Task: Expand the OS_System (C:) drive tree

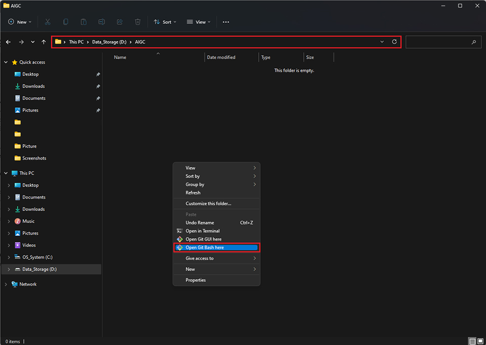Action: [9, 257]
